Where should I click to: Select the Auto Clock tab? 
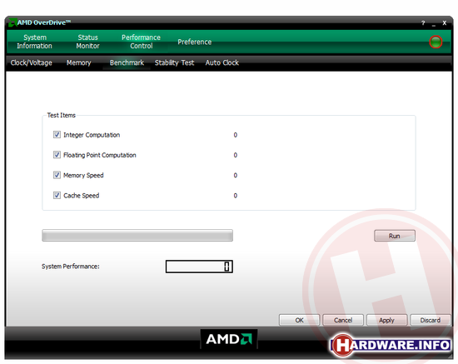pos(222,62)
